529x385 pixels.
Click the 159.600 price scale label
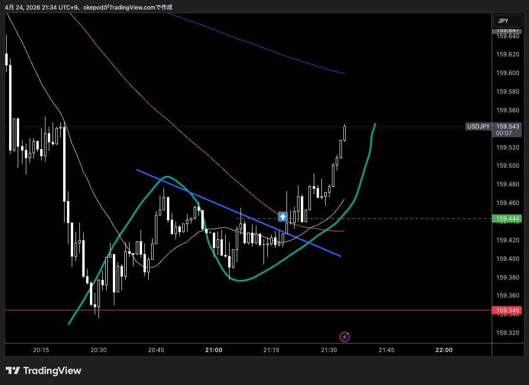(507, 73)
